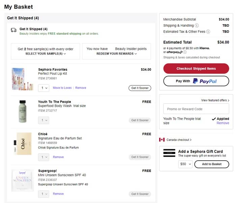Click the Canada flag icon

pos(162,139)
